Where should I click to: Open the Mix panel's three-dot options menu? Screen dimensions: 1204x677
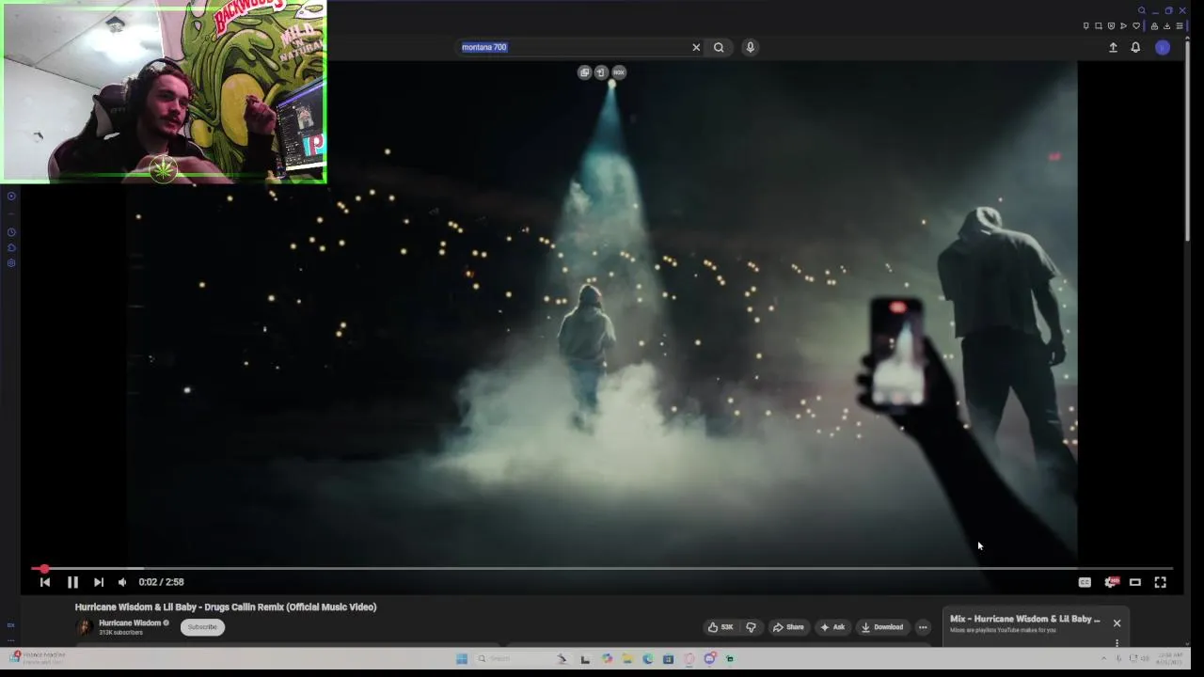(x=1117, y=643)
